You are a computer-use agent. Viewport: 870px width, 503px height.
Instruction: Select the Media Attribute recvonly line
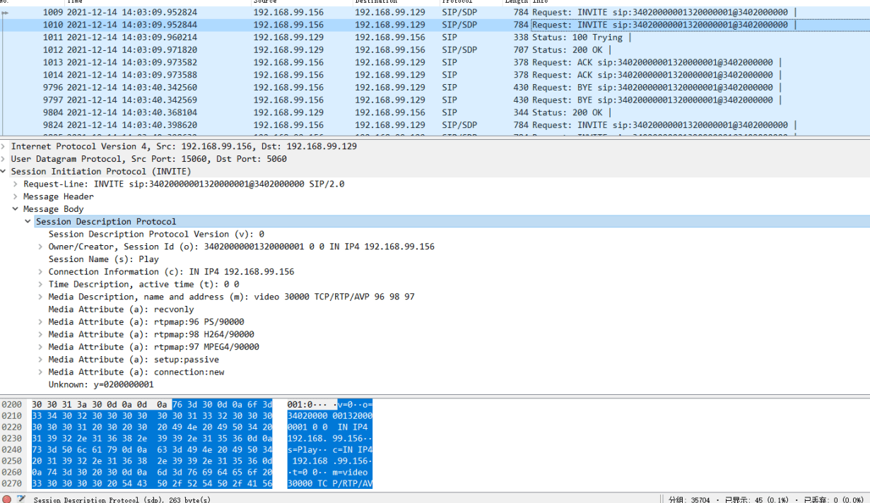tap(121, 309)
